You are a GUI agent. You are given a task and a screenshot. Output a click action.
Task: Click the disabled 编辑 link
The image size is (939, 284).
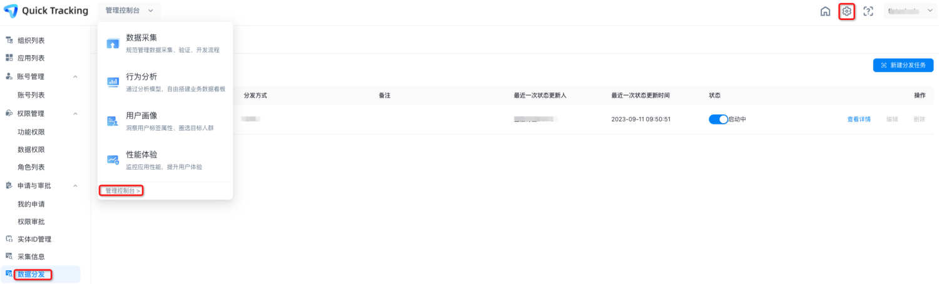coord(891,119)
